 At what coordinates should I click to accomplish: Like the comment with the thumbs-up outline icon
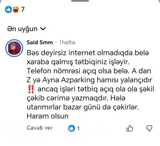click(x=130, y=128)
